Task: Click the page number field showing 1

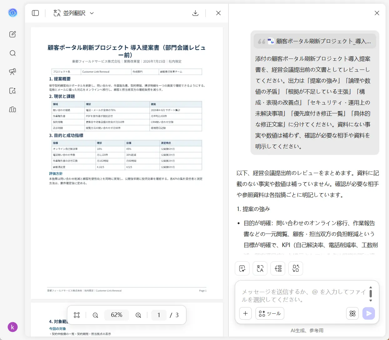Action: (159, 315)
